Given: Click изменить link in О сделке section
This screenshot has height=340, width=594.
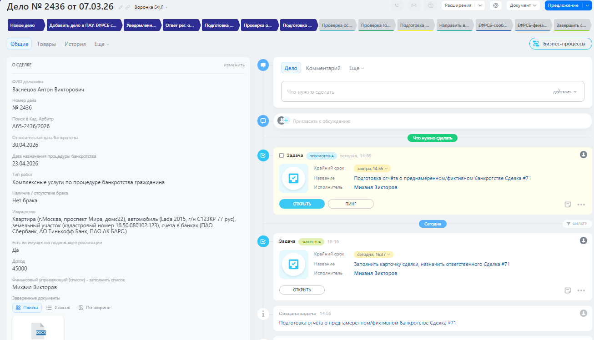Looking at the screenshot, I should point(234,65).
